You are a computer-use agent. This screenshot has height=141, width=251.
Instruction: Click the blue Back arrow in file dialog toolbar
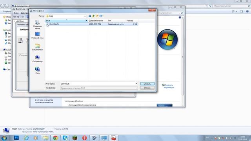(x=90, y=16)
